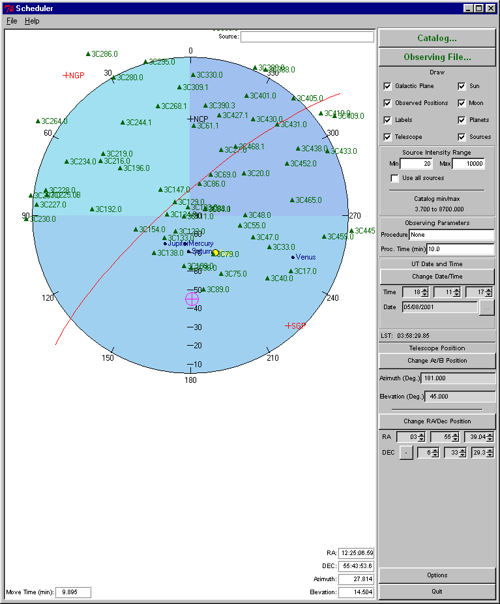Open date picker with the ellipsis button

[486, 307]
